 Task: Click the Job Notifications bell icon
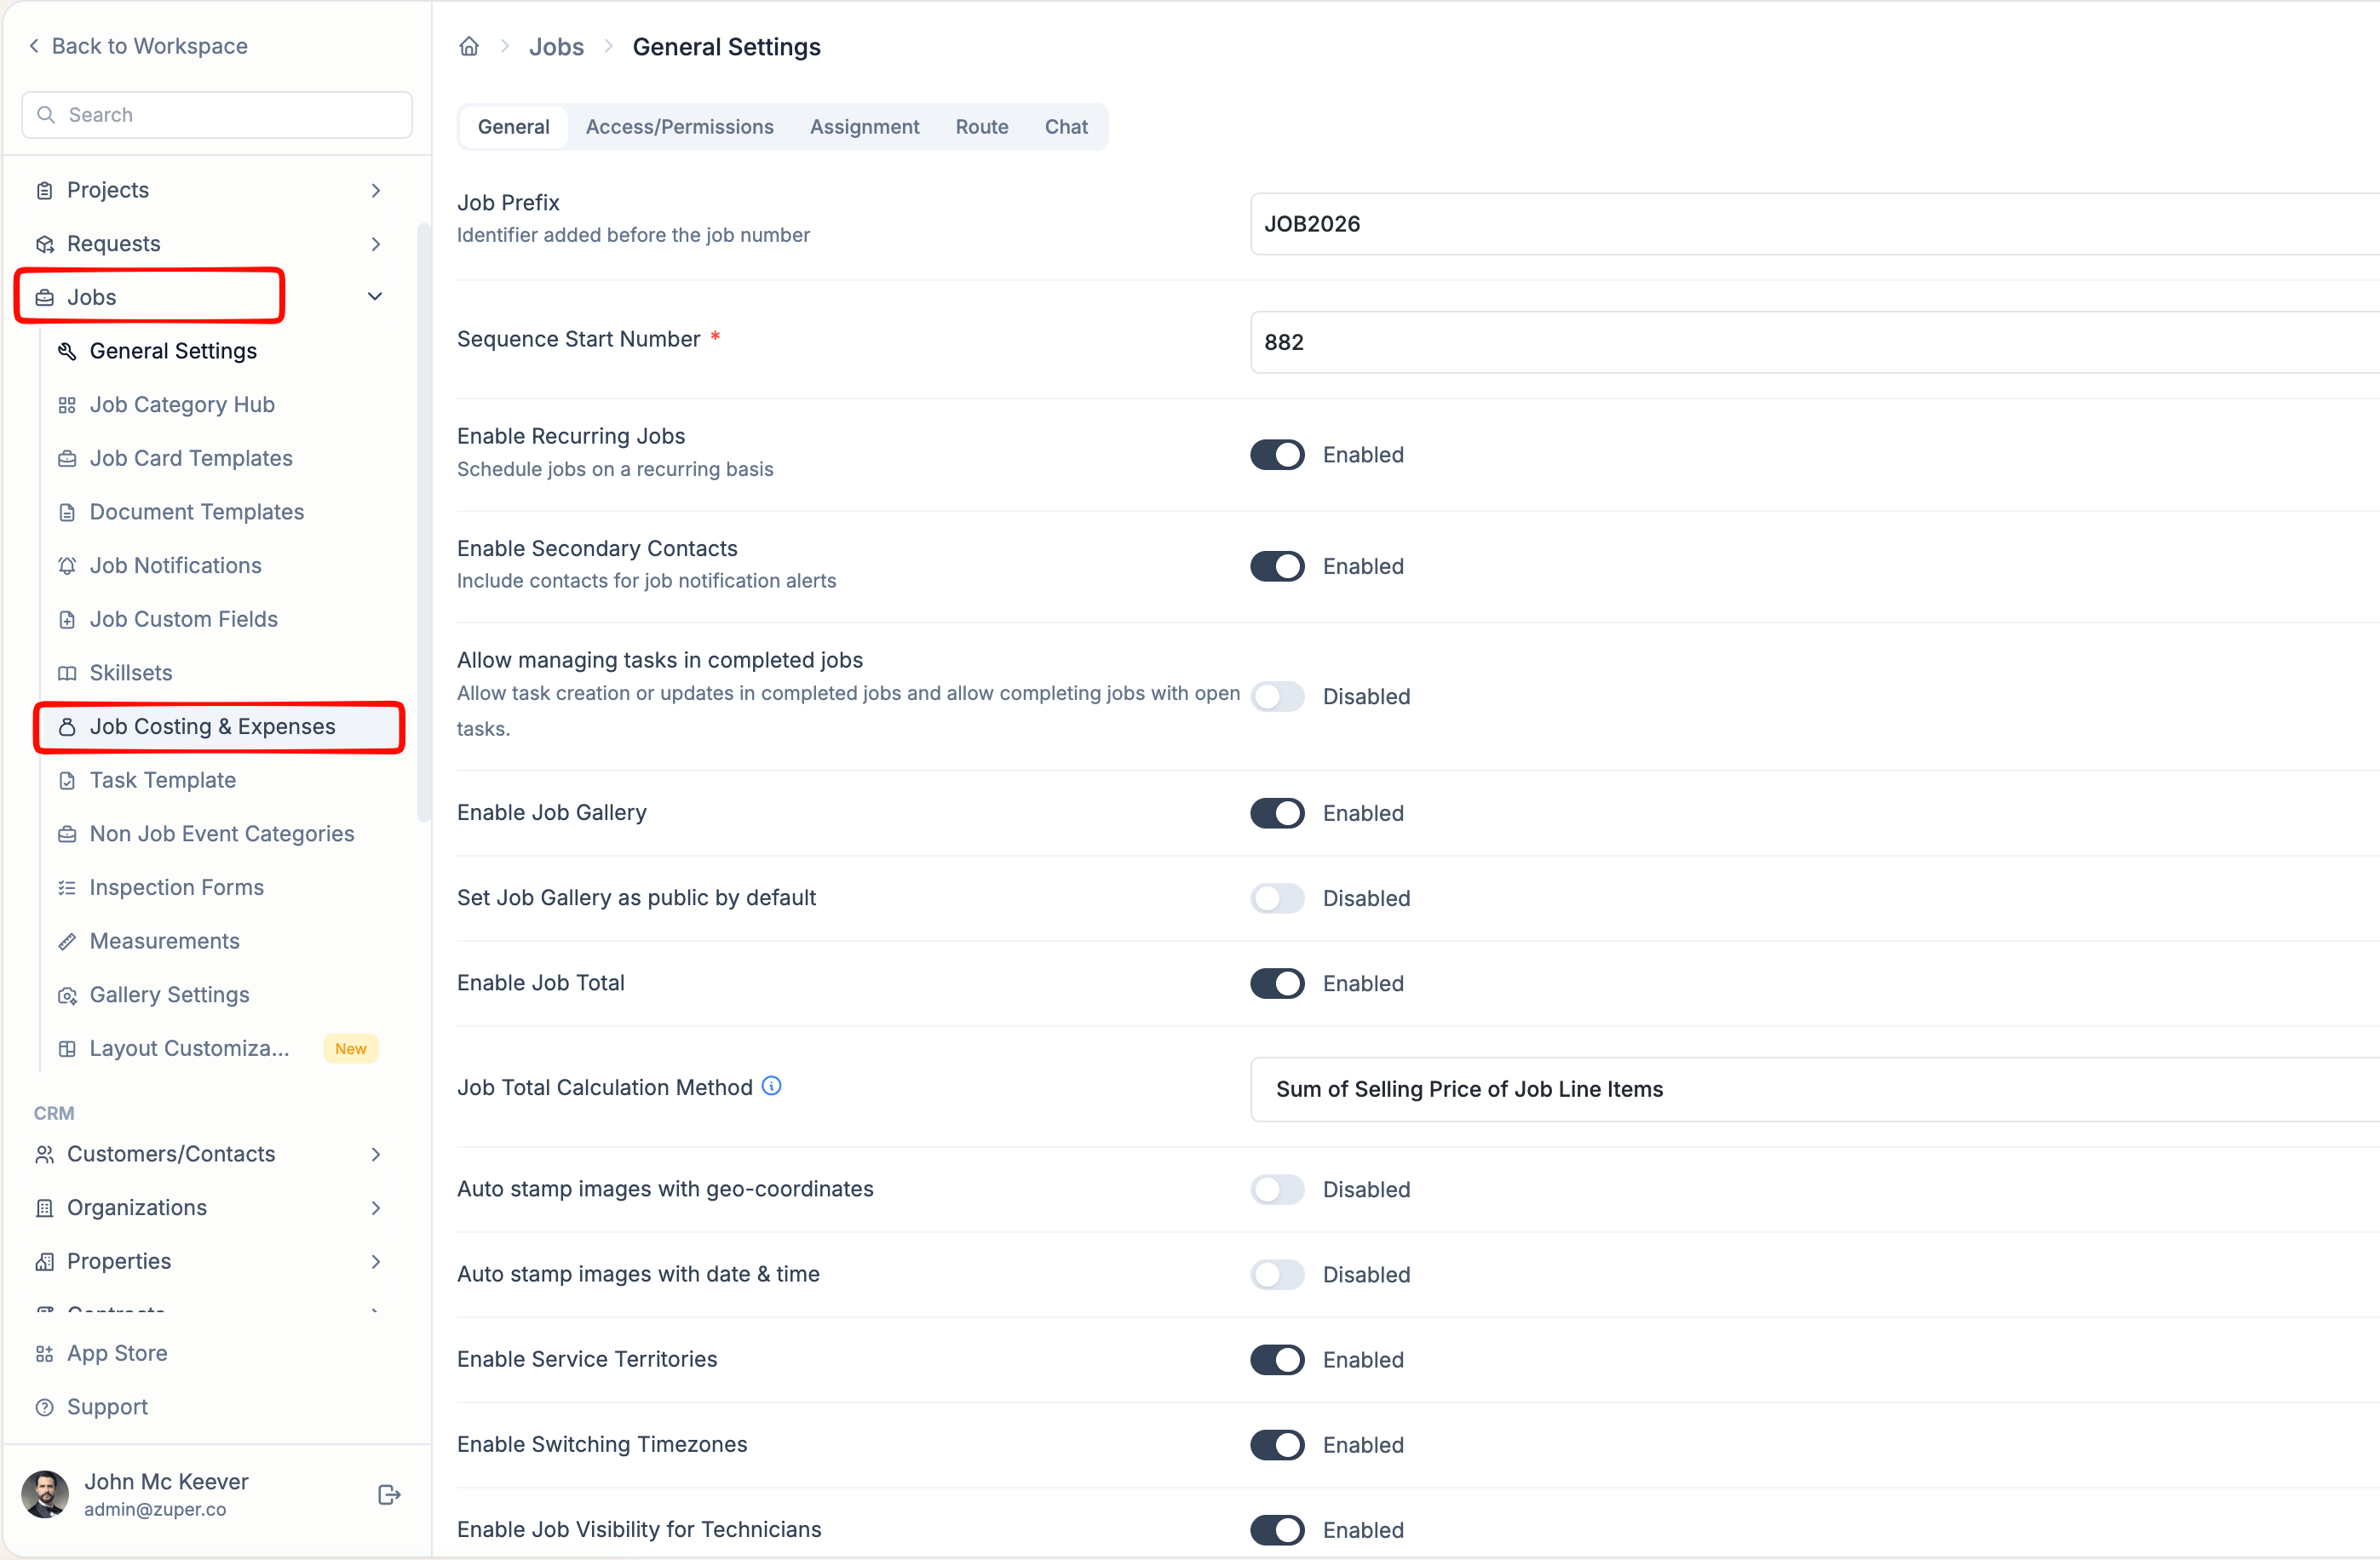(x=67, y=565)
